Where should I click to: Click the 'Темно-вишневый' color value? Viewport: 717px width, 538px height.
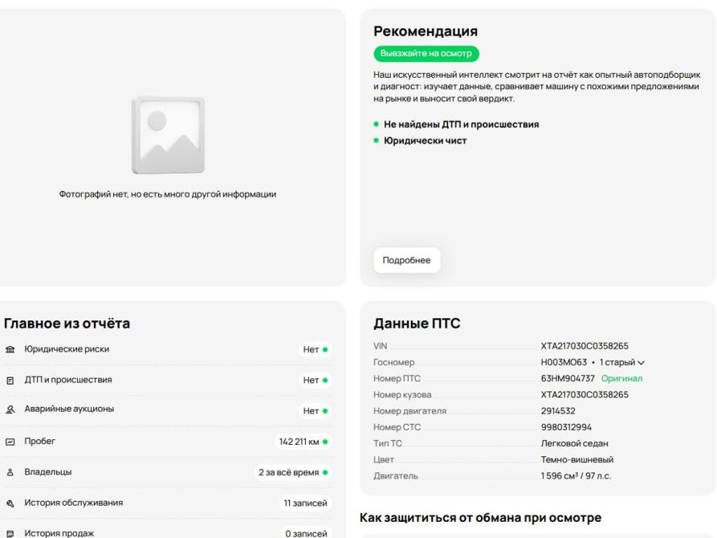click(x=577, y=459)
